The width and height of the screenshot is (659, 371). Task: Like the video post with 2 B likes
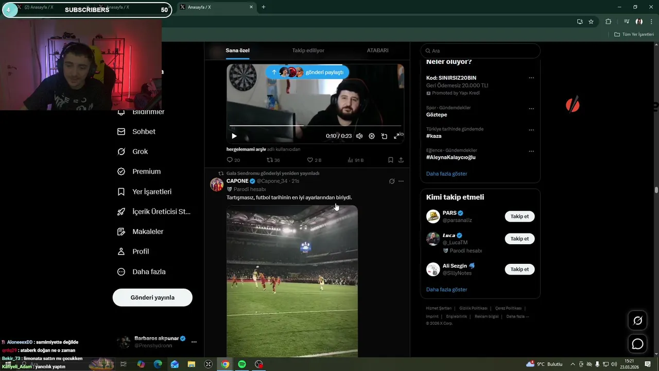point(314,160)
